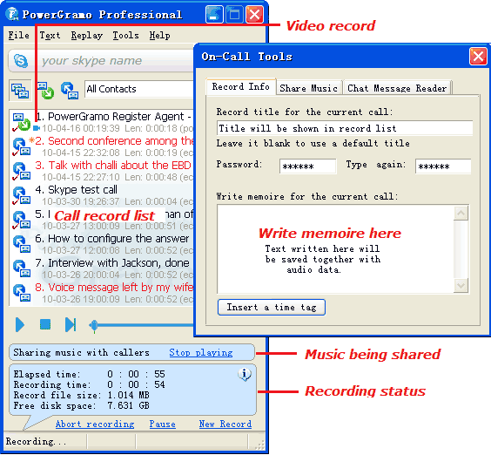This screenshot has height=455, width=491.
Task: Minimize PowerGramo Professional to tray
Action: [x=214, y=15]
